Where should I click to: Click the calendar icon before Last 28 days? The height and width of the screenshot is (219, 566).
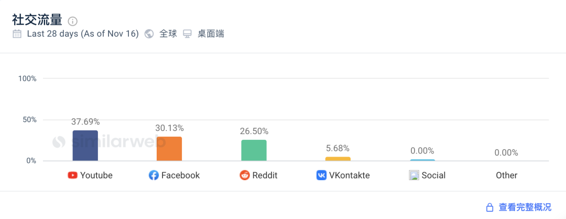click(17, 34)
